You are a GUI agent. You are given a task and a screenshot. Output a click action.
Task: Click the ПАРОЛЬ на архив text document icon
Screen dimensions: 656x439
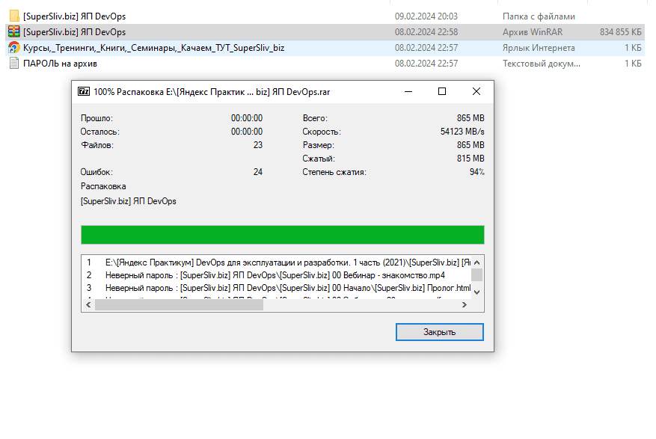pyautogui.click(x=13, y=64)
